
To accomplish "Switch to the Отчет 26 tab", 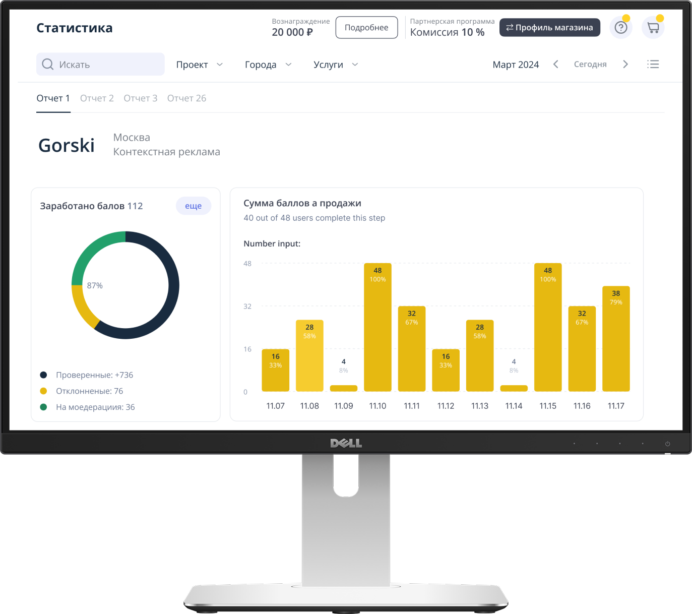I will click(186, 98).
